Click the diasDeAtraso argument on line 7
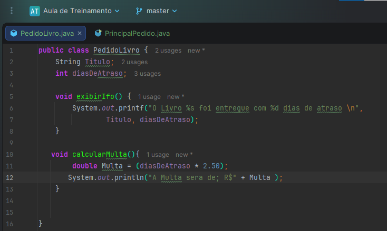Viewport: 387px width, 231px height. click(x=165, y=119)
